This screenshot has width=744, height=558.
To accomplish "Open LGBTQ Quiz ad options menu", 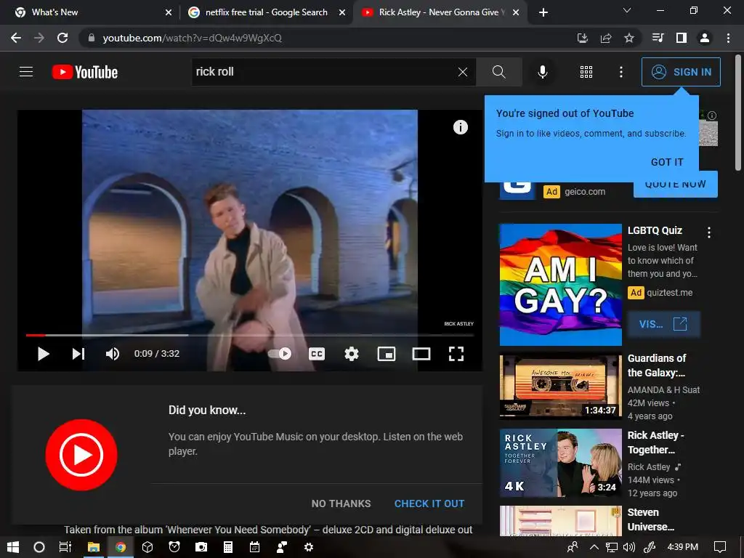I will (709, 232).
